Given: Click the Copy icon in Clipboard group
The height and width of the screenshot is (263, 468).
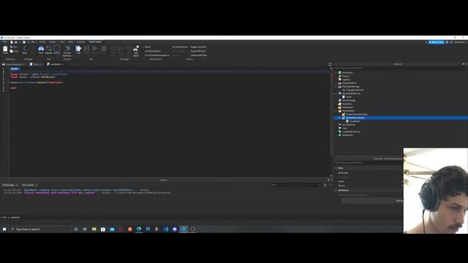Looking at the screenshot, I should (x=12, y=51).
